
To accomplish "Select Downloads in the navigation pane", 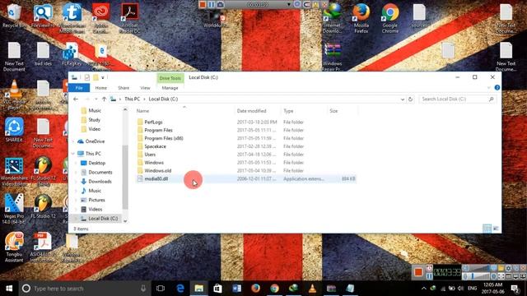I will (100, 181).
